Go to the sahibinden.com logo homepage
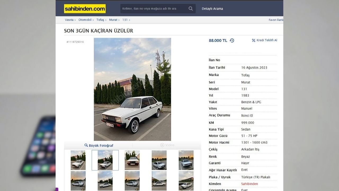The width and height of the screenshot is (339, 191). tap(85, 8)
